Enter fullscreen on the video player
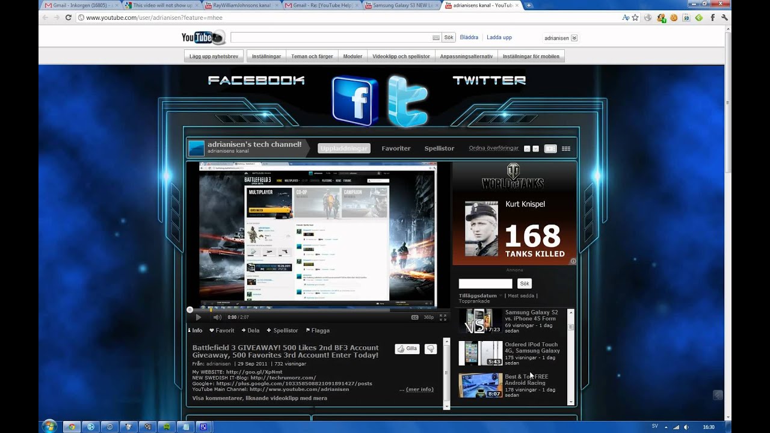This screenshot has height=433, width=770. pos(443,317)
